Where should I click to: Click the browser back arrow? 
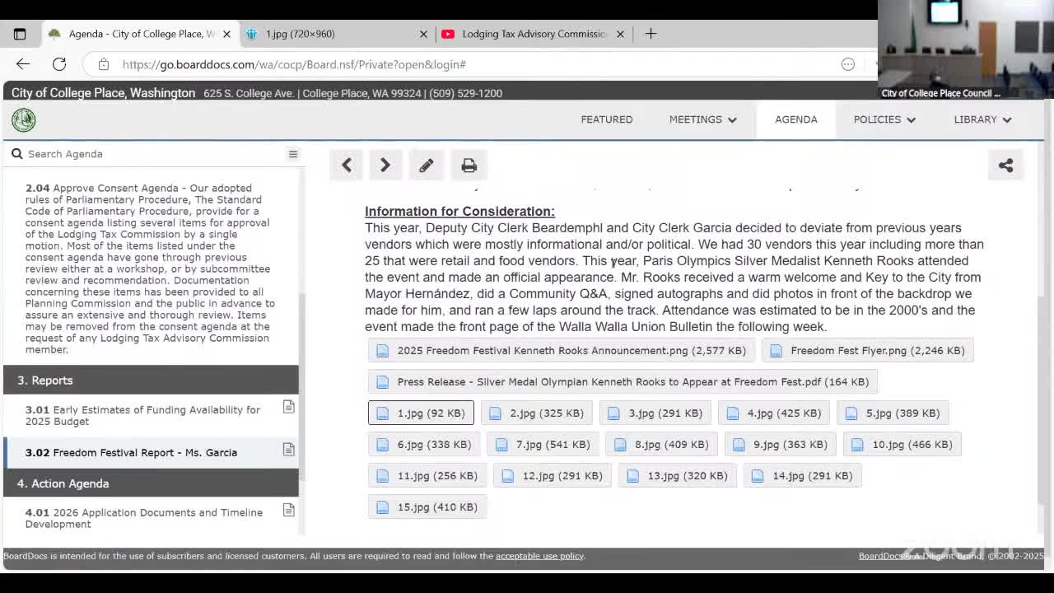point(22,64)
